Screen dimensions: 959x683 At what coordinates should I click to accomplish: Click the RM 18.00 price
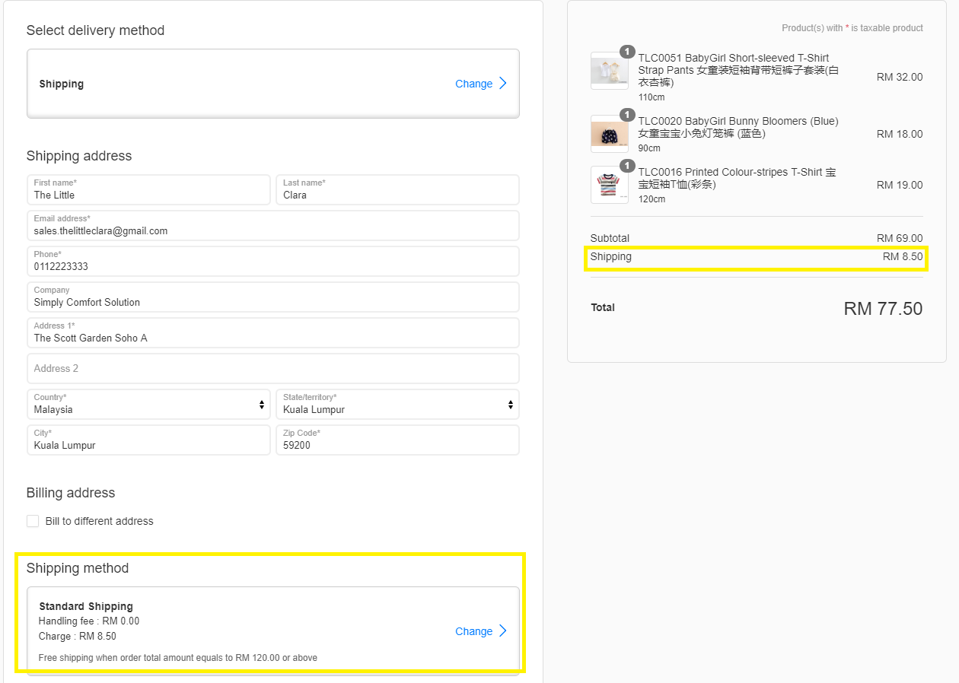tap(900, 134)
